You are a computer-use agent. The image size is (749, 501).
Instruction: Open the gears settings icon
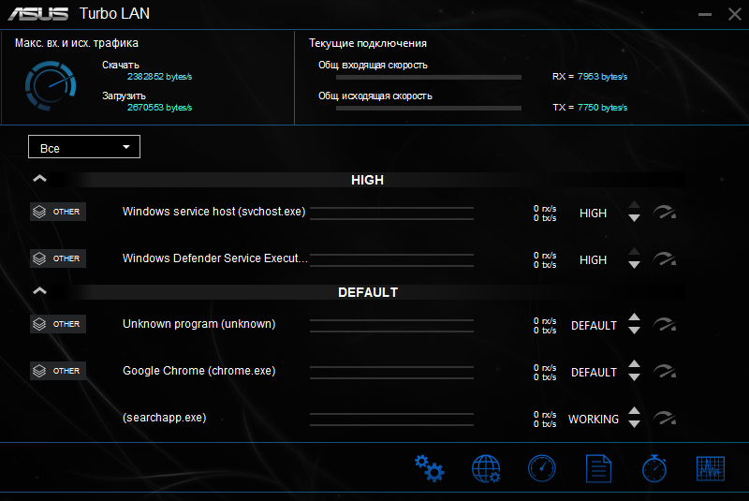[x=429, y=468]
